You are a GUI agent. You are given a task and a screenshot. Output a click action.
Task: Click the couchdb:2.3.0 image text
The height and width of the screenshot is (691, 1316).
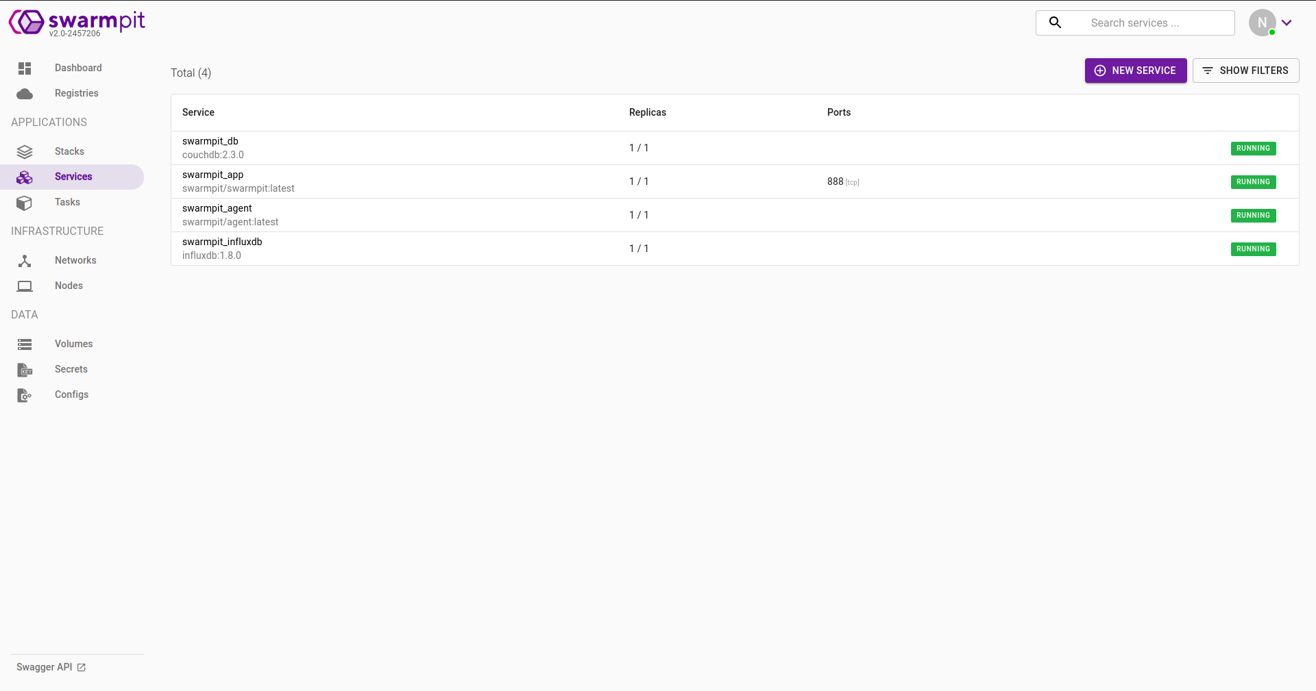pyautogui.click(x=213, y=155)
